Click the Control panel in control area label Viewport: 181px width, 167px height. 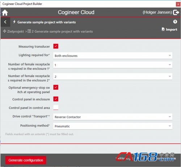29,108
